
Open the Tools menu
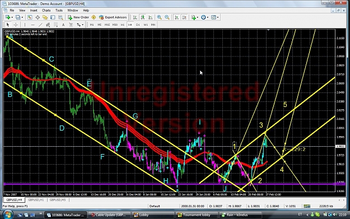[59, 10]
